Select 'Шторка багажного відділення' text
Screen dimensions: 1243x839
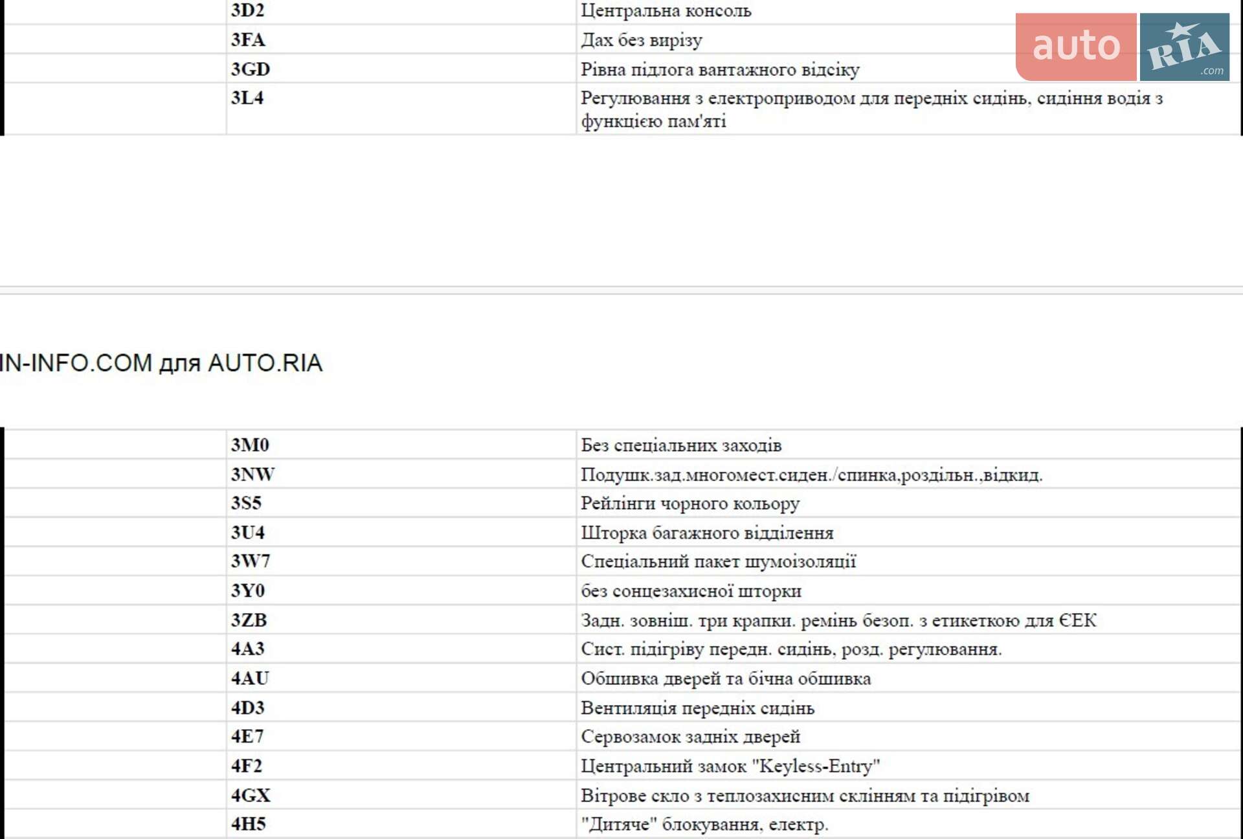tap(707, 533)
